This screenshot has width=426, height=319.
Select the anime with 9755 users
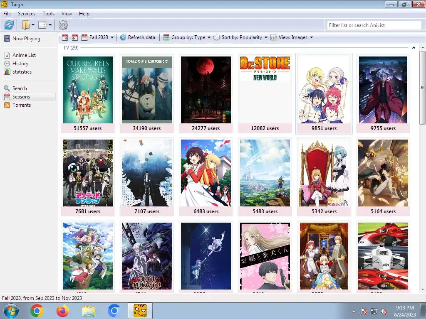pyautogui.click(x=383, y=94)
